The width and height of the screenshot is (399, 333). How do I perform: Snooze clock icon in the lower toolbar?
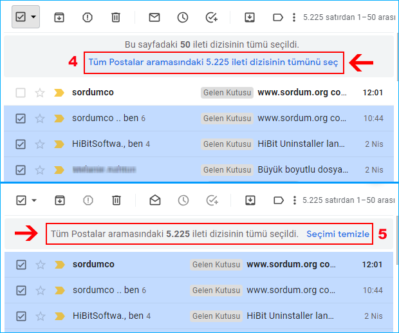(x=183, y=200)
